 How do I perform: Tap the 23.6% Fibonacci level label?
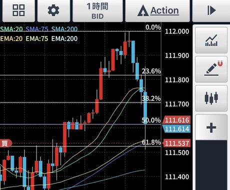[x=151, y=71]
